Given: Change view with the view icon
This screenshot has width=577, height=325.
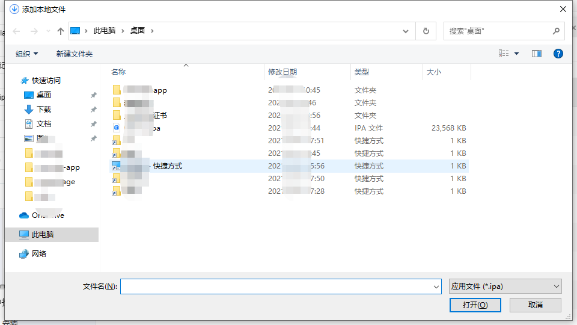Looking at the screenshot, I should 504,54.
